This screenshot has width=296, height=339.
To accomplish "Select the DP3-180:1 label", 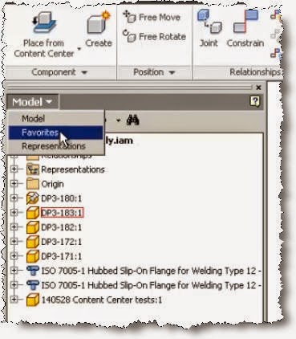I will click(x=62, y=198).
